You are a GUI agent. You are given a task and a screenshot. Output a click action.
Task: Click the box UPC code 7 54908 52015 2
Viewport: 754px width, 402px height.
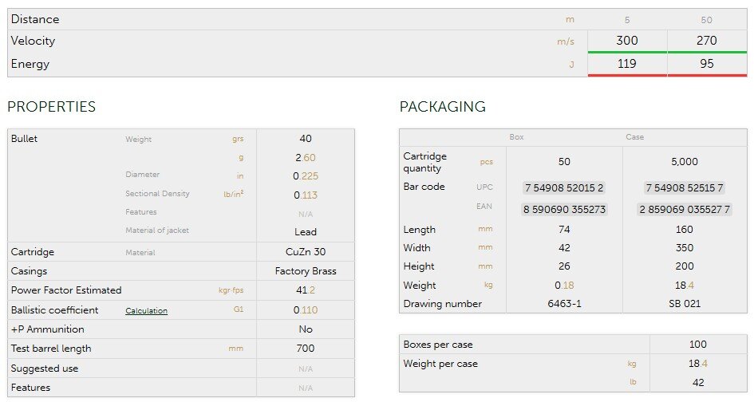pos(564,188)
